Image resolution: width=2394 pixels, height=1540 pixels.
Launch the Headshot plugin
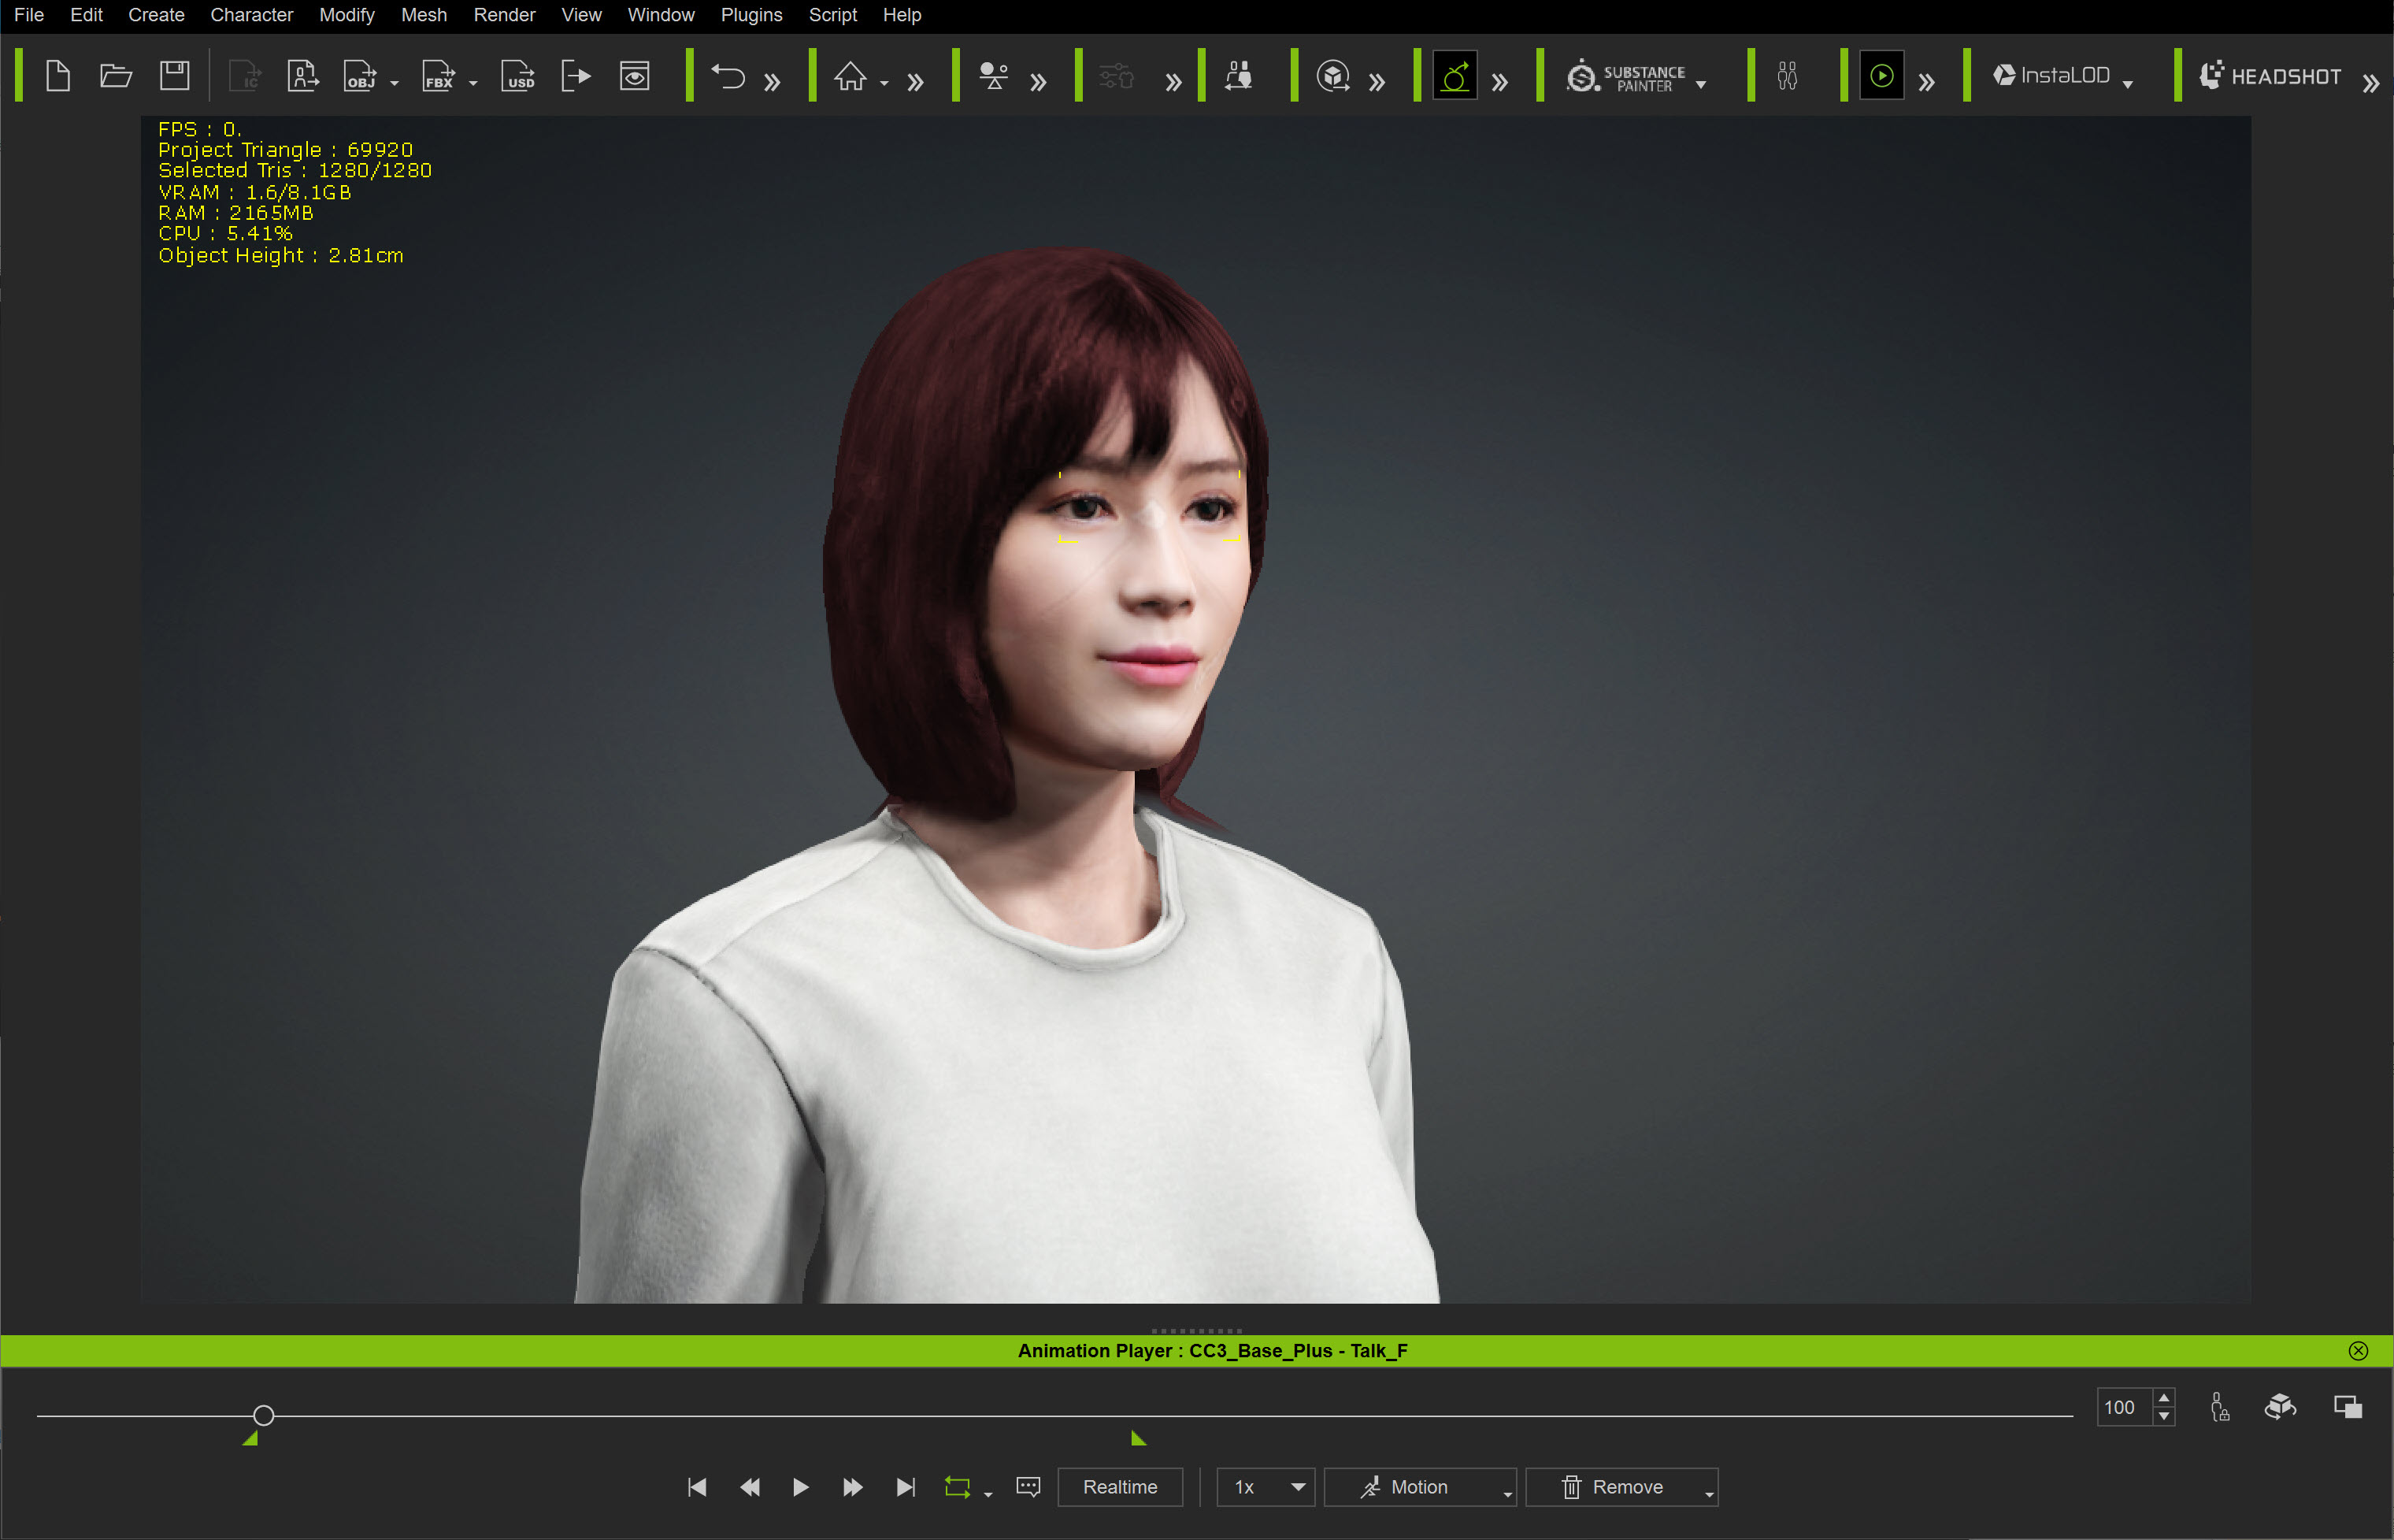tap(2270, 76)
